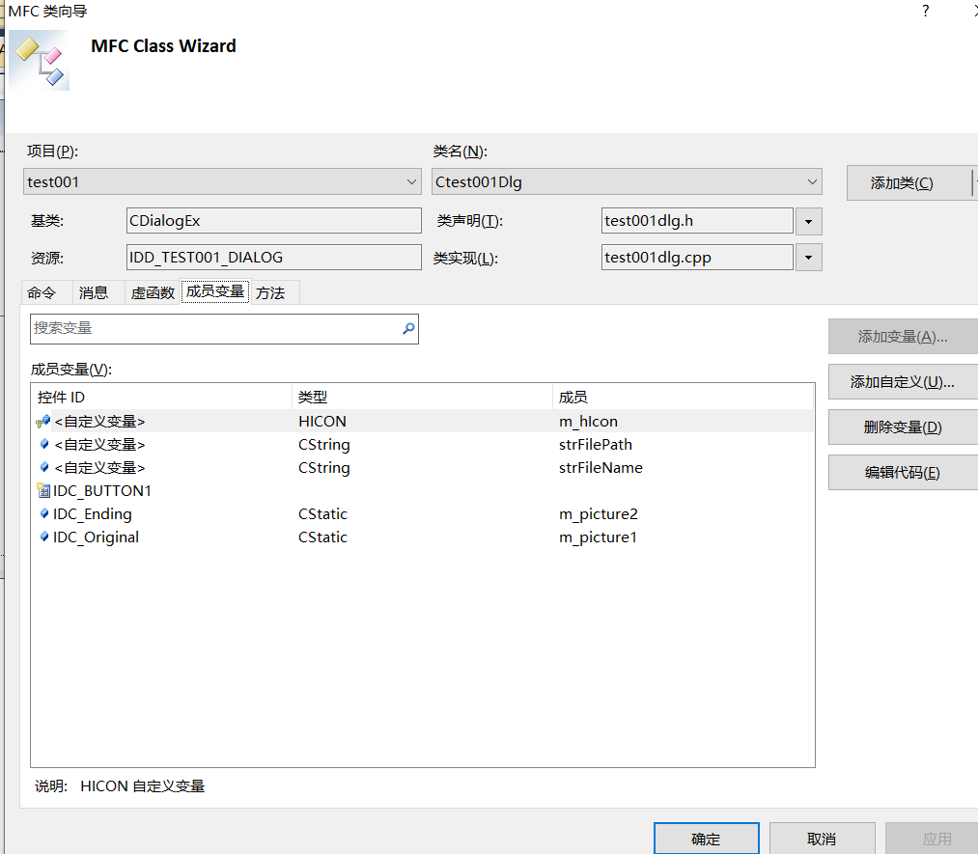Click the test001dlg.cpp implementation field
978x854 pixels.
(697, 258)
